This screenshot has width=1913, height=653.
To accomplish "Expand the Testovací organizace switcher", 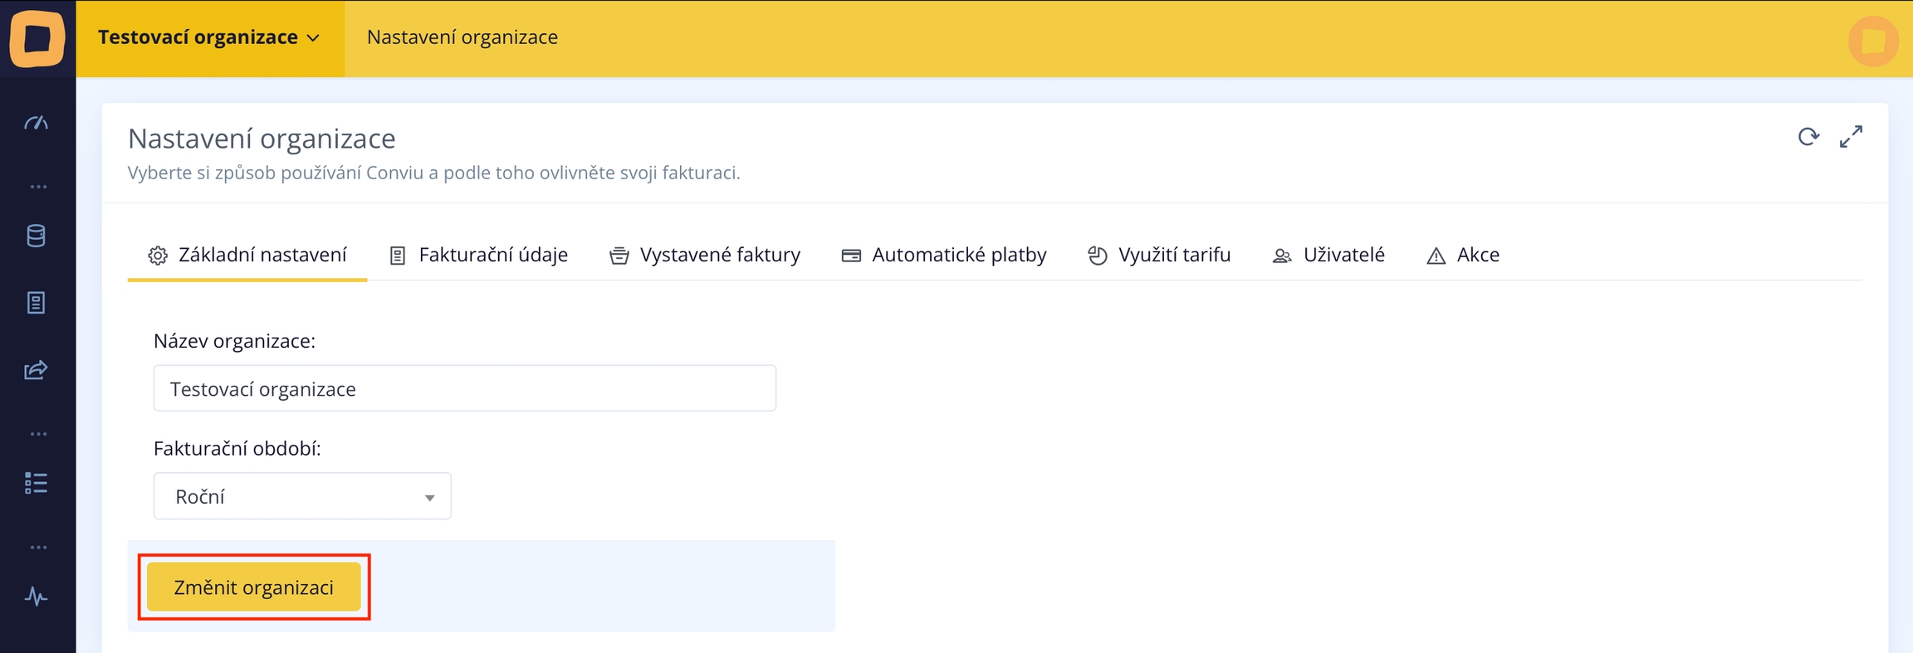I will click(x=209, y=38).
